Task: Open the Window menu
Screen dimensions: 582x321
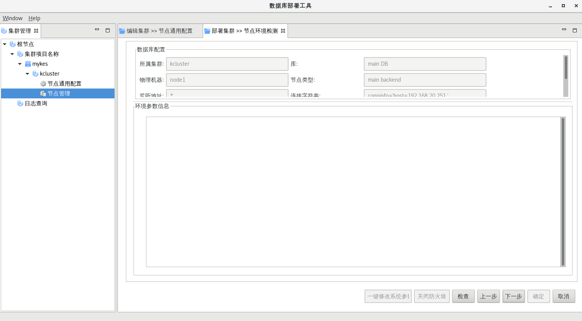Action: coord(13,18)
